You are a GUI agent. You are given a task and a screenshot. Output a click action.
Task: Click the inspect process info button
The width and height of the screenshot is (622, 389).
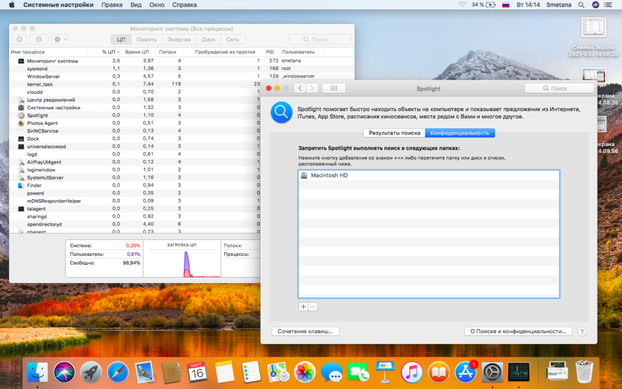38,40
